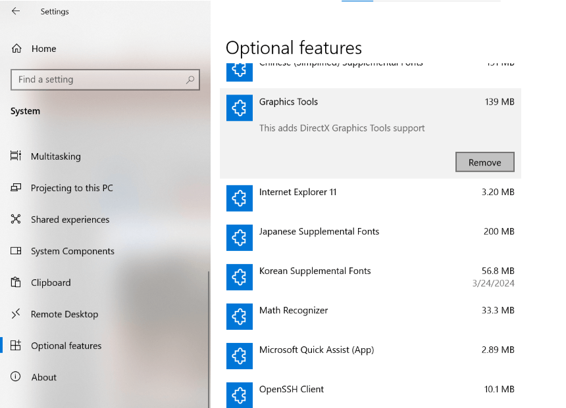Viewport: 566px width, 408px height.
Task: Open the System Components page
Action: pos(72,251)
